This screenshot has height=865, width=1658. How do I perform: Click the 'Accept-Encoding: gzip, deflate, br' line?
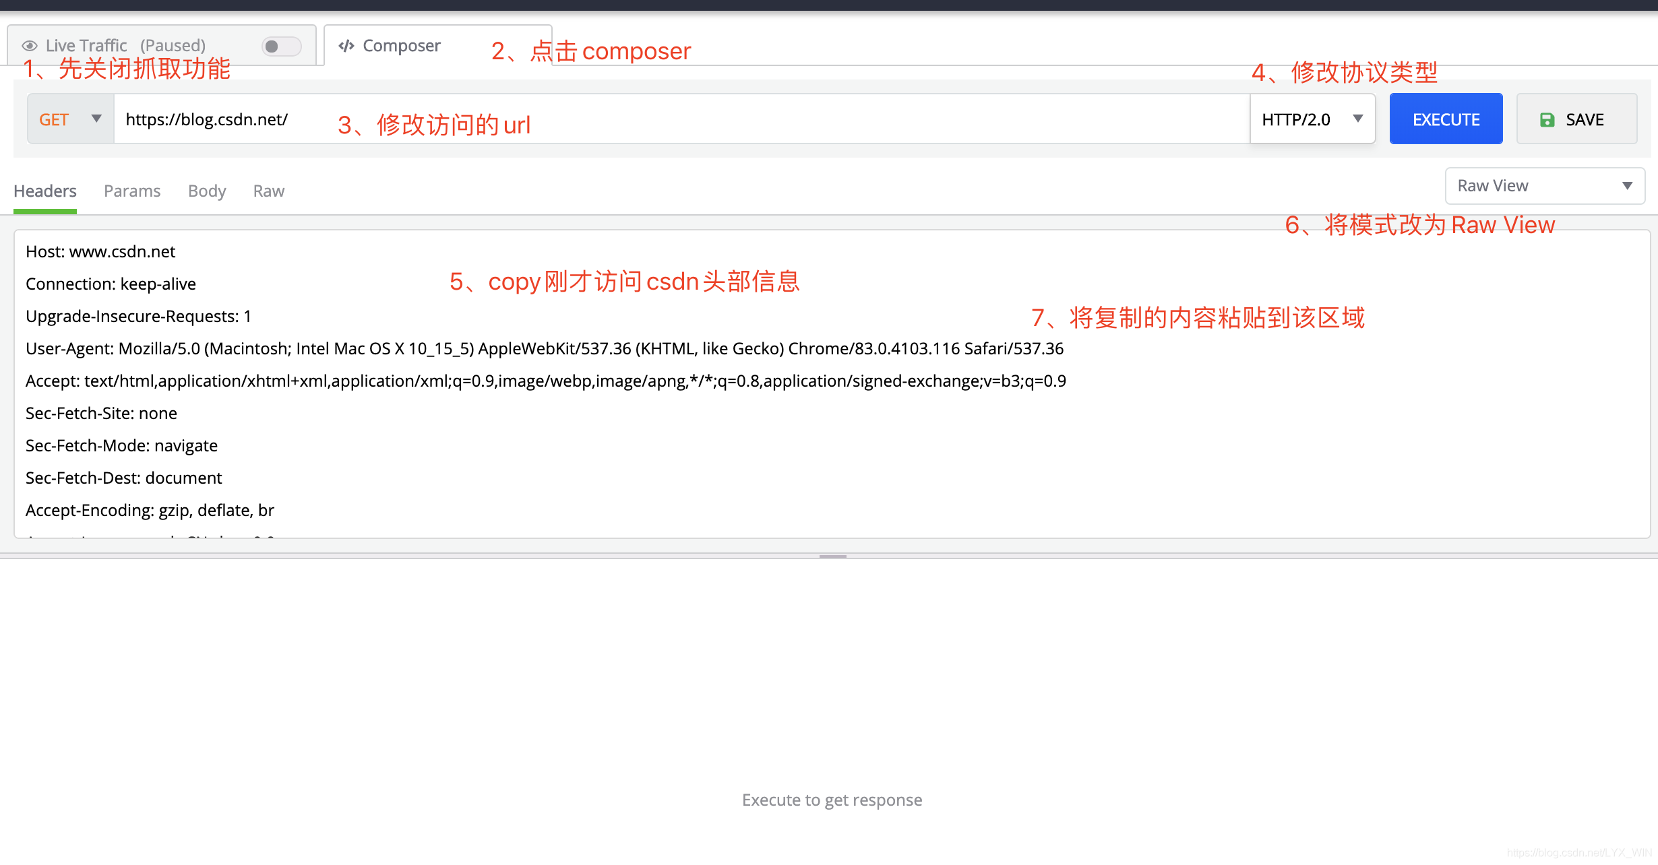tap(150, 511)
